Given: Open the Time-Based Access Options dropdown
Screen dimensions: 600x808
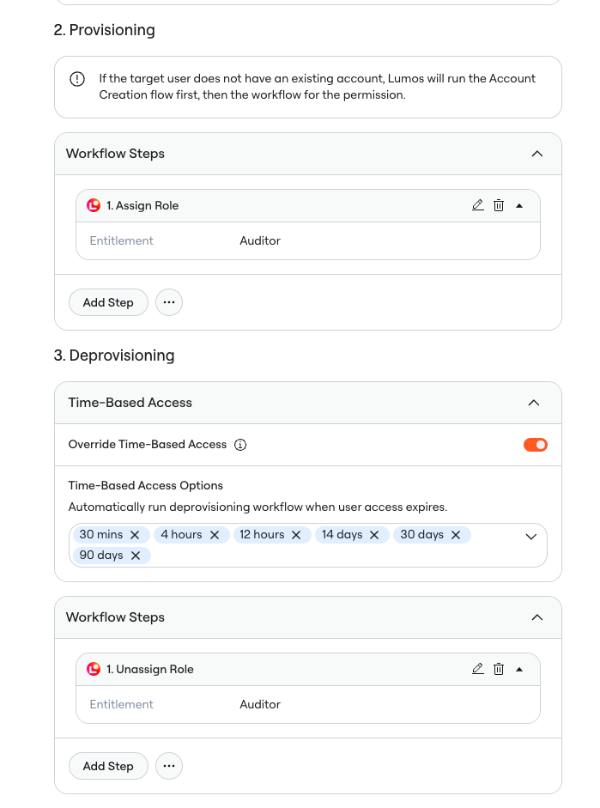Looking at the screenshot, I should point(531,537).
